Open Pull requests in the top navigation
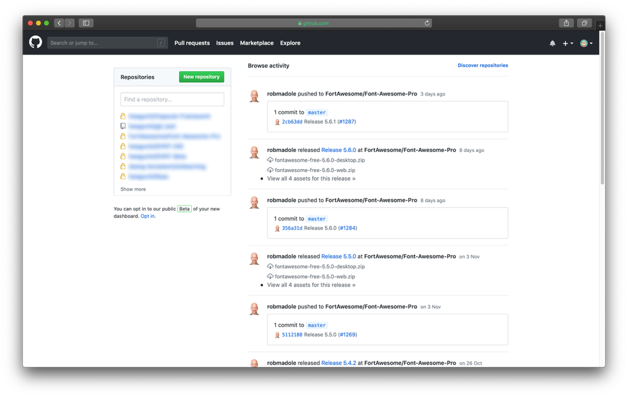Screen dimensions: 628x397 (x=192, y=43)
